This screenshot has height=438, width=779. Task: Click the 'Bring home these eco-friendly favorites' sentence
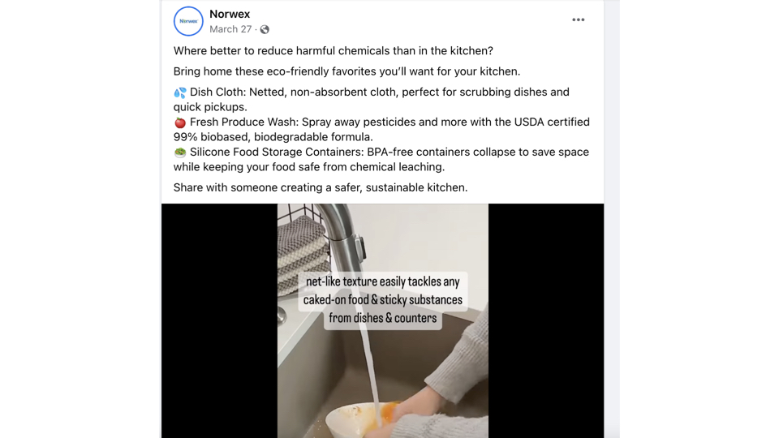click(x=346, y=71)
